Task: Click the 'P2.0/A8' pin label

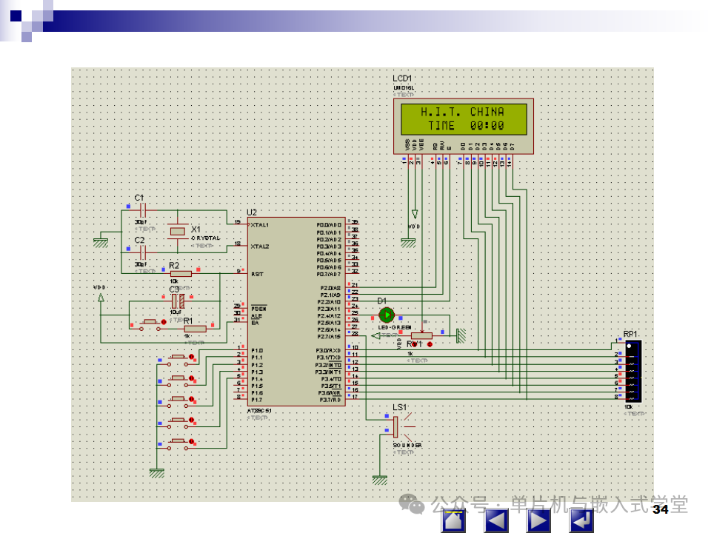Action: coord(330,288)
